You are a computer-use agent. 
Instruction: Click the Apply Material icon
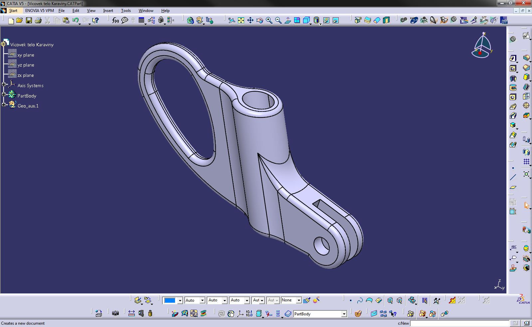[x=358, y=313]
